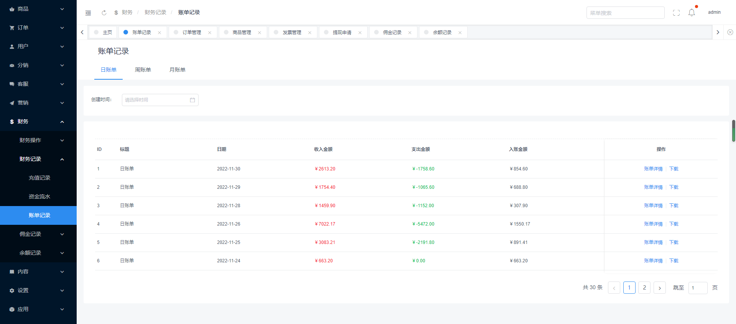This screenshot has height=324, width=736.
Task: Expand the 商品 sidebar menu
Action: tap(38, 9)
